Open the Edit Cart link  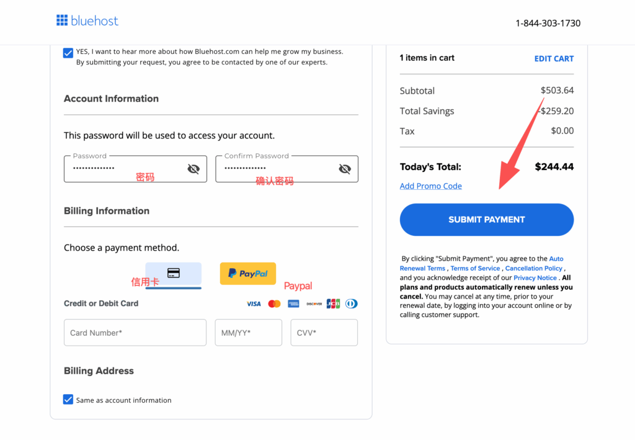(x=554, y=58)
